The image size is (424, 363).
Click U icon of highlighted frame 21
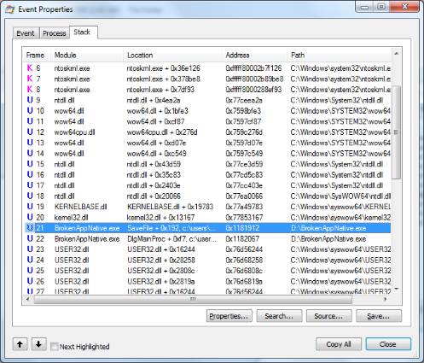click(30, 228)
